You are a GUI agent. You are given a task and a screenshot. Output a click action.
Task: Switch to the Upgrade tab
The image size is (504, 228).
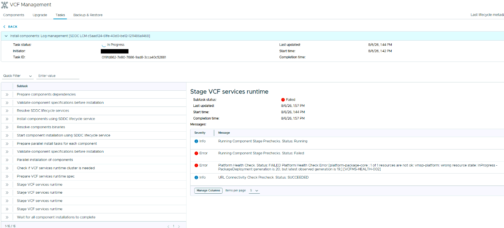[40, 15]
